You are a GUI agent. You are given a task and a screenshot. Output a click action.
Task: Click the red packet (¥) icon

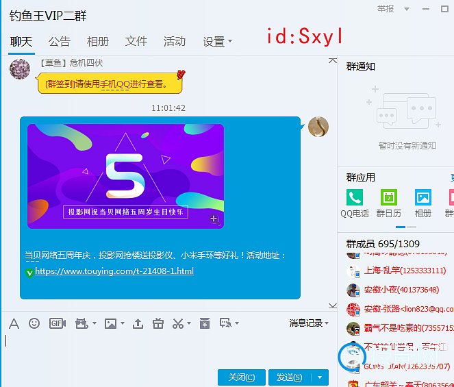pyautogui.click(x=205, y=323)
